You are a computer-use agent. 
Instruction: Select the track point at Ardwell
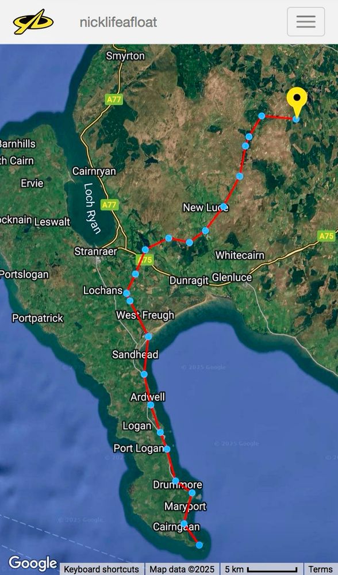point(151,405)
